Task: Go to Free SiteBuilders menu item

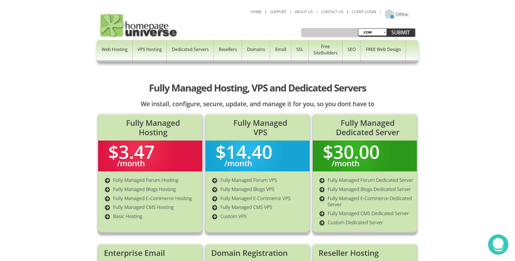Action: pyautogui.click(x=325, y=50)
